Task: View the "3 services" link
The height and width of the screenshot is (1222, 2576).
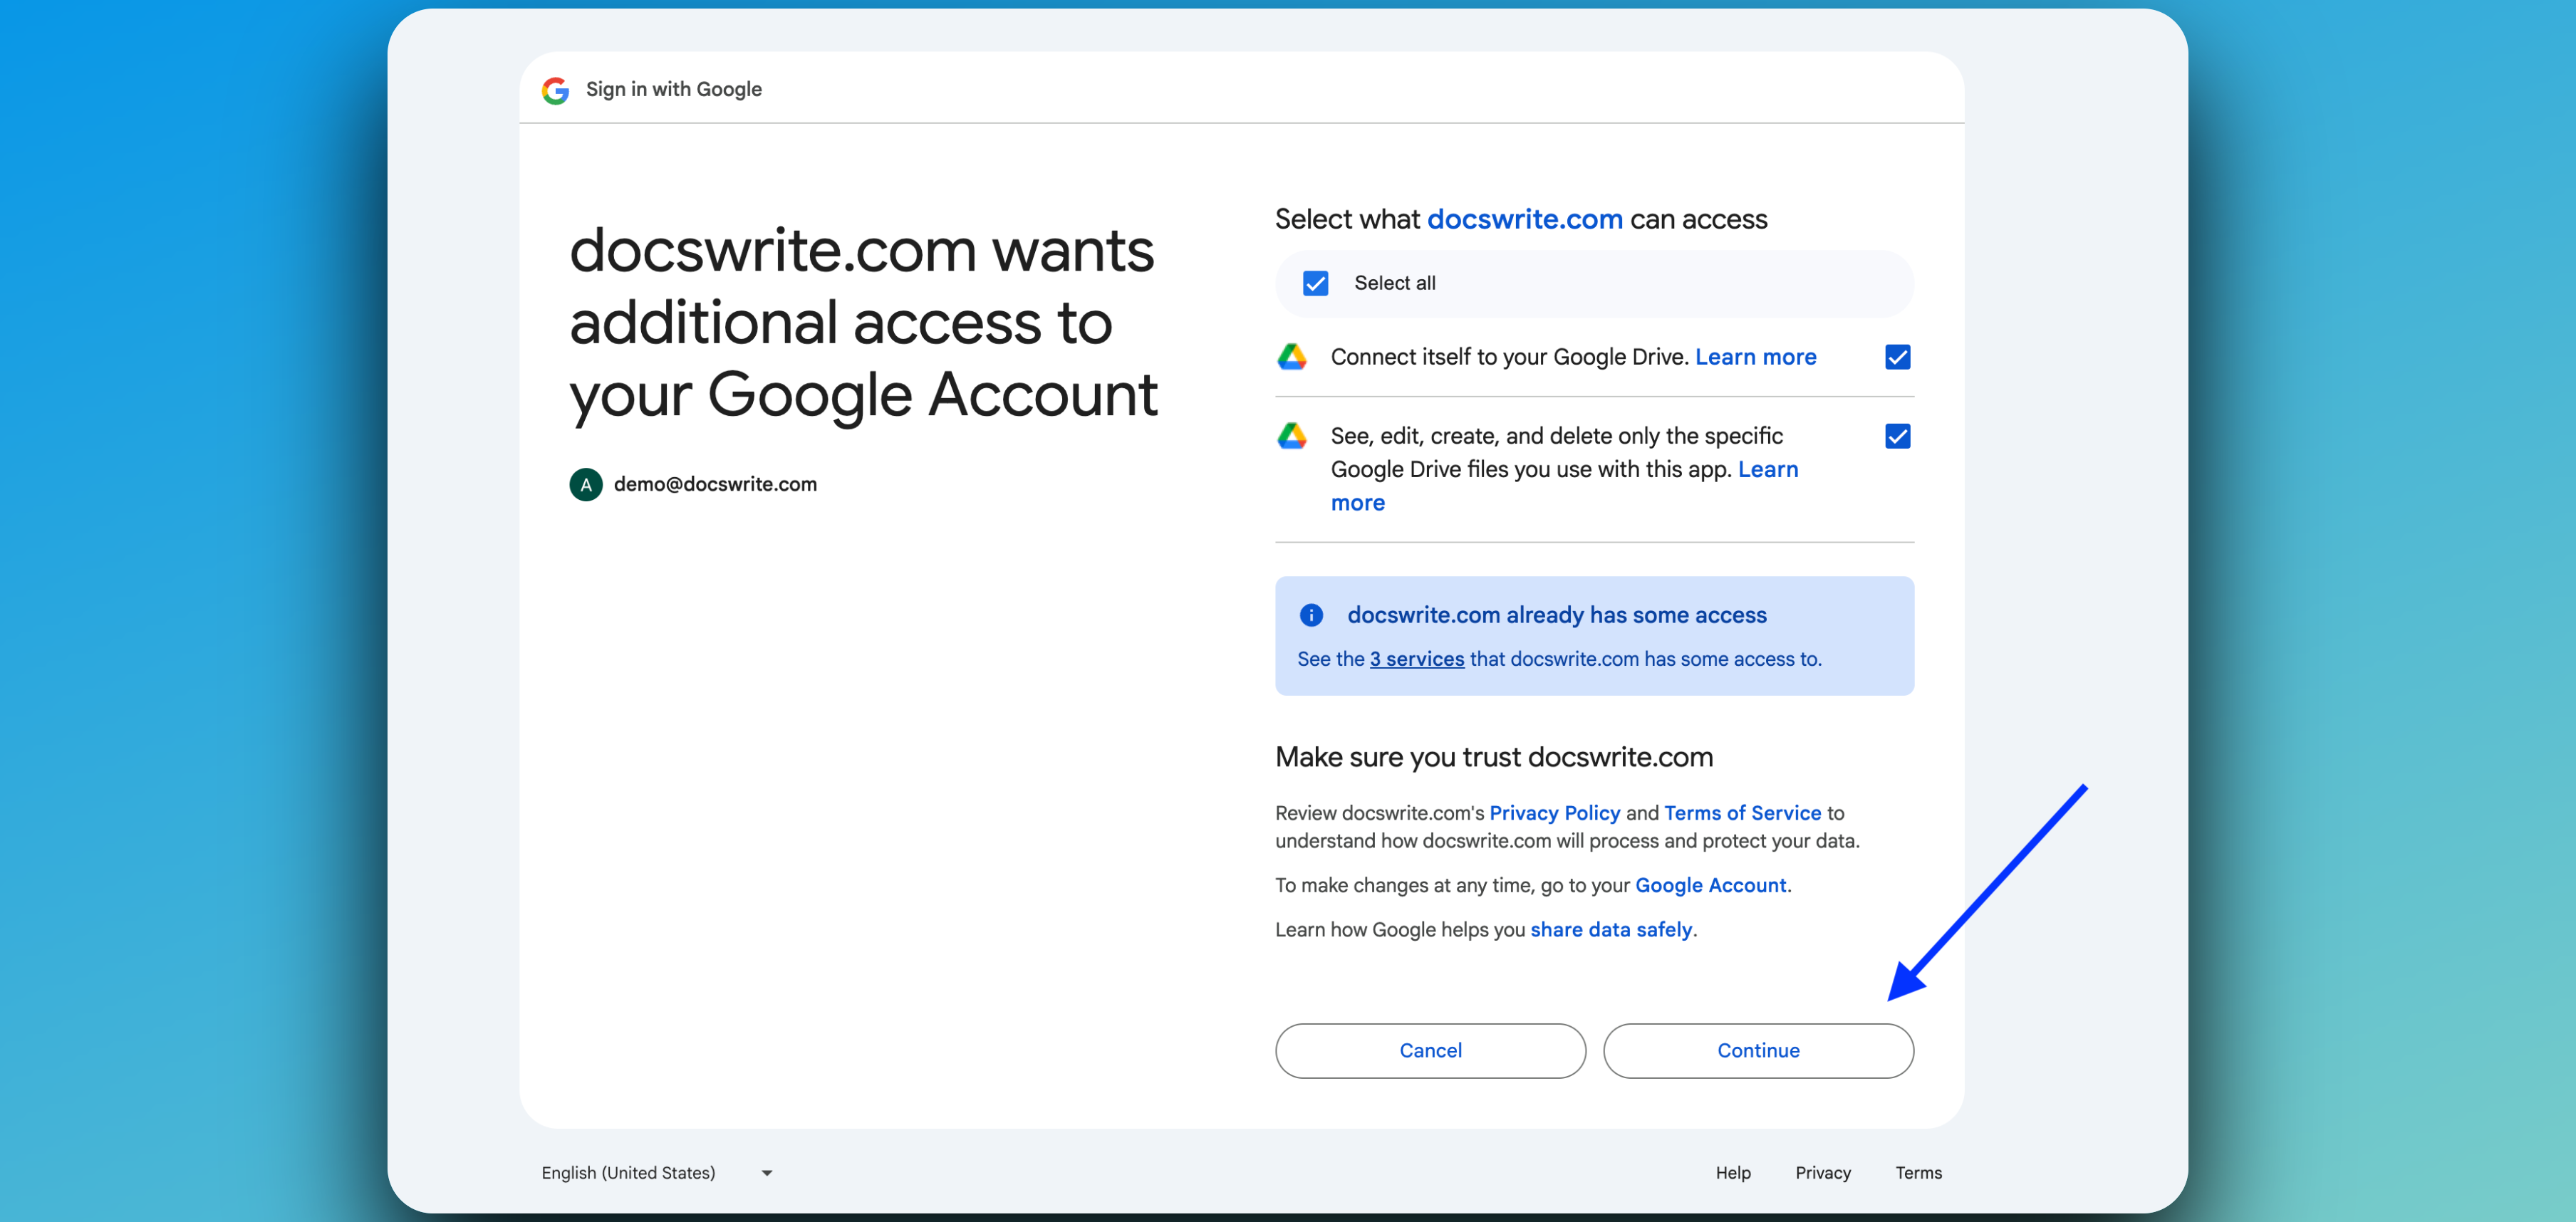Action: [1416, 659]
